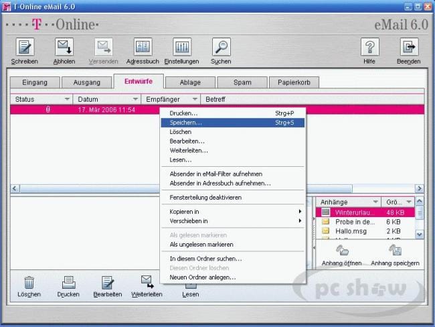435x327 pixels.
Task: Choose Weiterleiten... in context menu
Action: click(233, 151)
